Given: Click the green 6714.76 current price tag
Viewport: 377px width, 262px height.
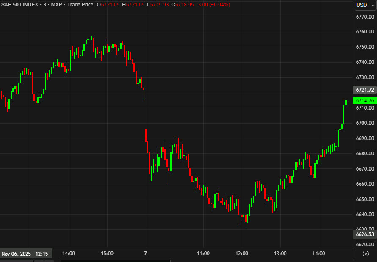Looking at the screenshot, I should point(365,101).
